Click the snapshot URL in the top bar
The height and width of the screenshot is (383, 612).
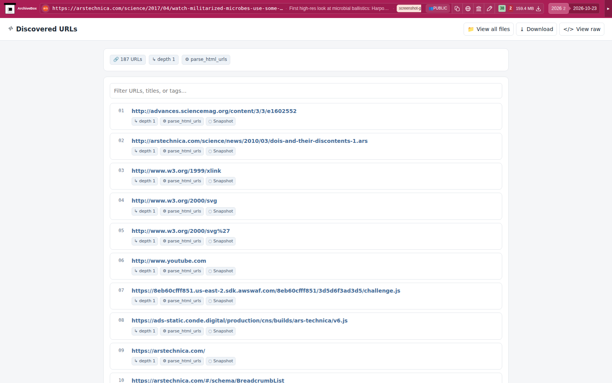[168, 8]
